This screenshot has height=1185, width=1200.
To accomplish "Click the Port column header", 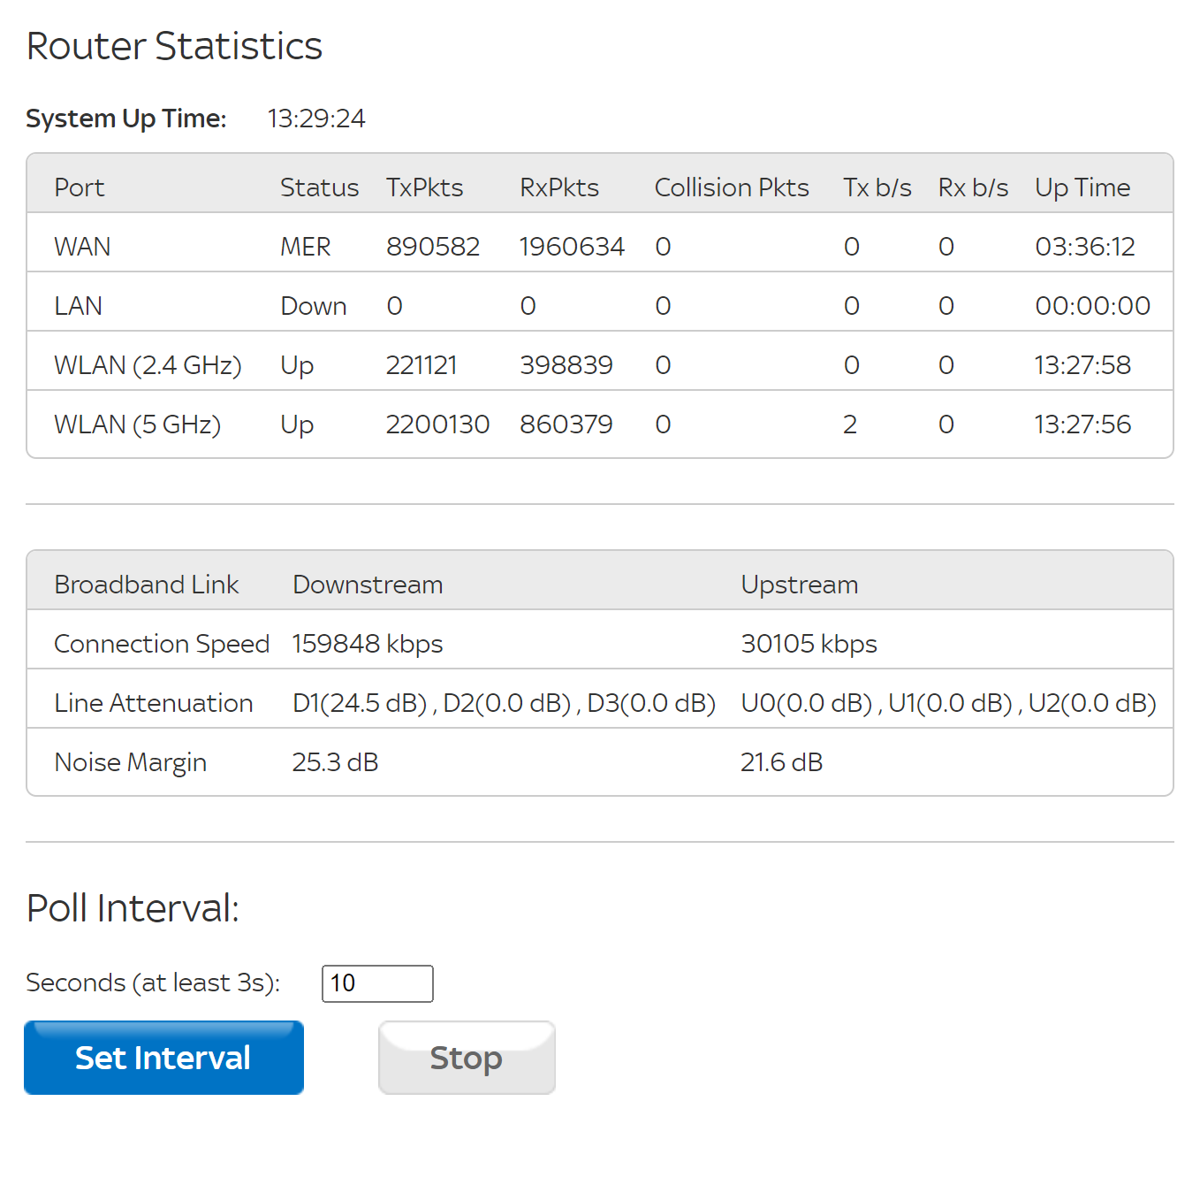I will [x=80, y=187].
